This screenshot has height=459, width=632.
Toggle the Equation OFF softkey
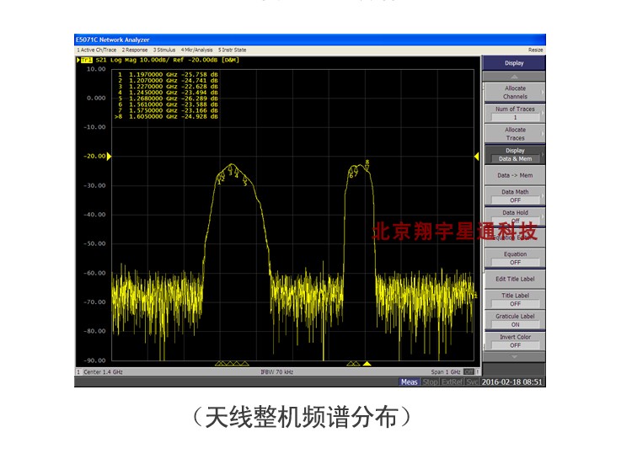click(514, 258)
